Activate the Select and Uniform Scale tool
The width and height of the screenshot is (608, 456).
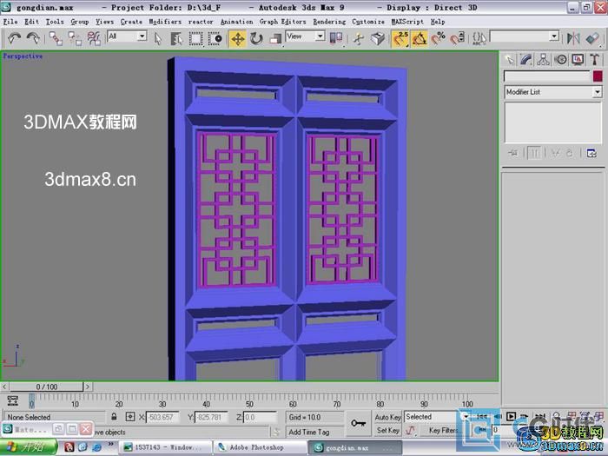click(275, 38)
